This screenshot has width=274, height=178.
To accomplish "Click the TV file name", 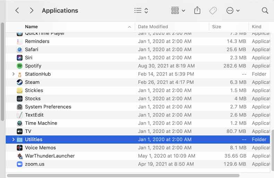I will 28,131.
